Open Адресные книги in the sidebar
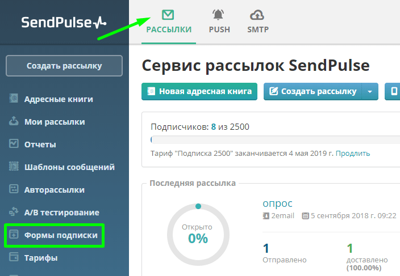Image resolution: width=400 pixels, height=276 pixels. pyautogui.click(x=59, y=99)
